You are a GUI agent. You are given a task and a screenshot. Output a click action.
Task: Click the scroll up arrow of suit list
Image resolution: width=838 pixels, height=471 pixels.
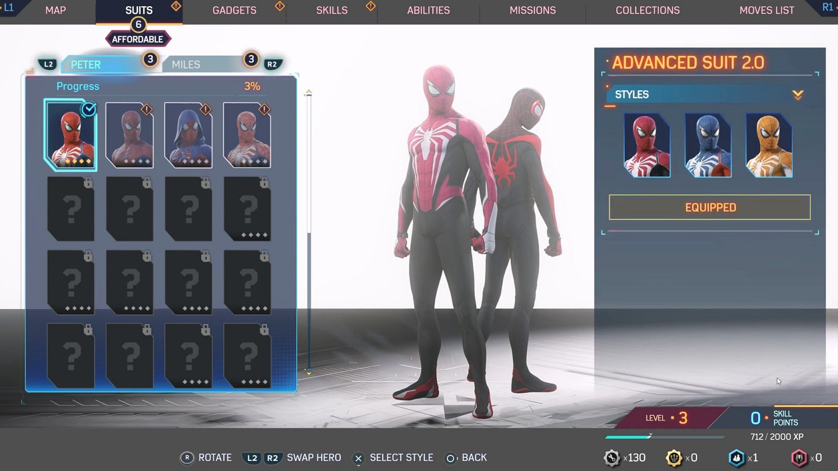coord(308,93)
